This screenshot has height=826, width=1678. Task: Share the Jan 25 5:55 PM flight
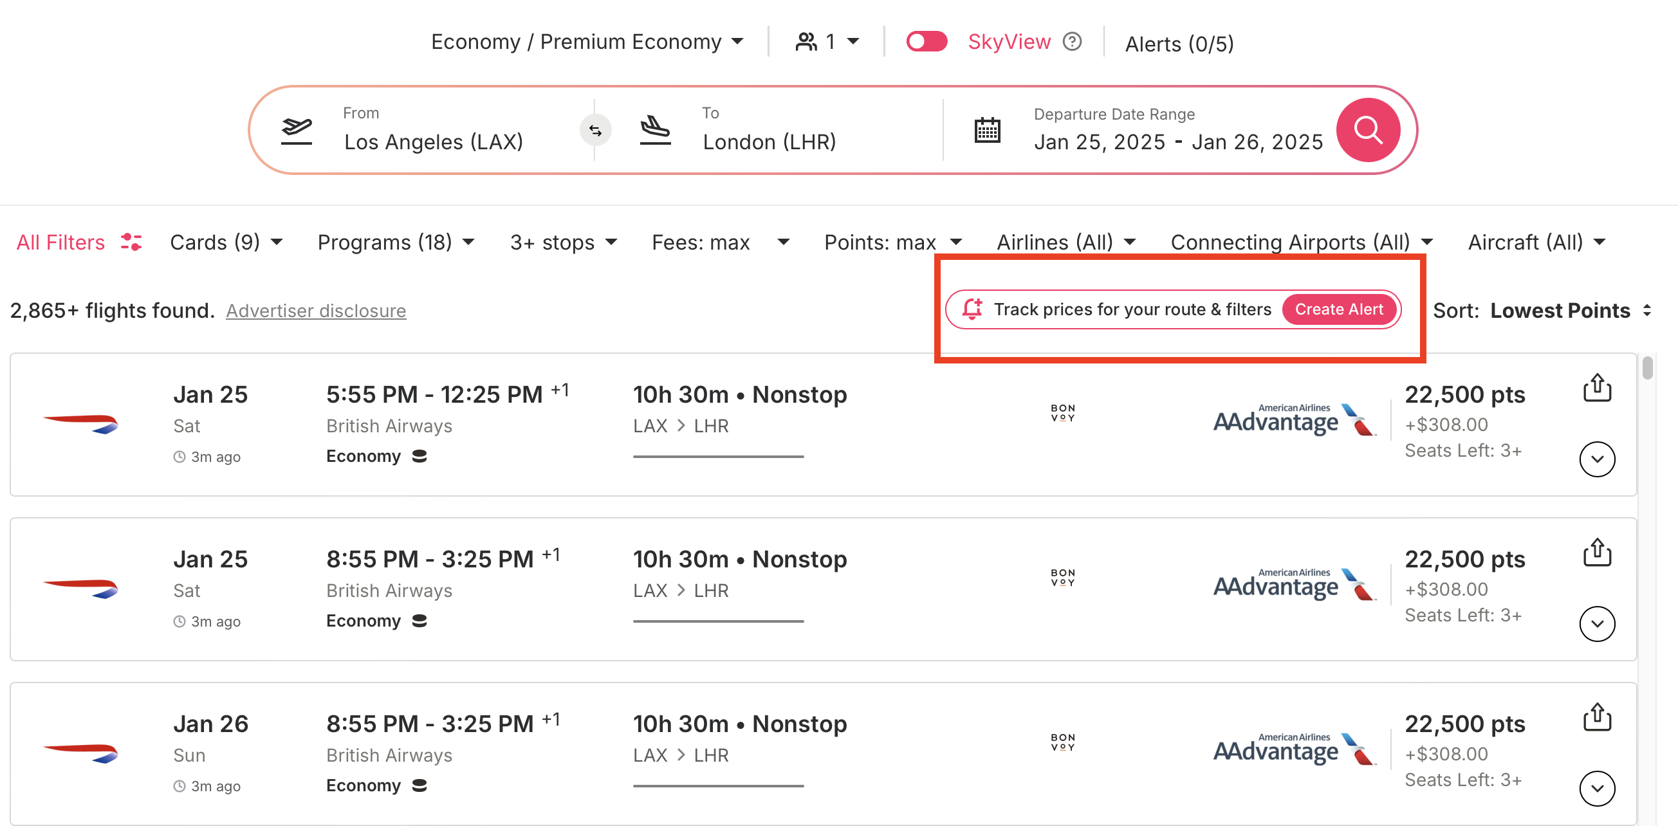point(1597,388)
